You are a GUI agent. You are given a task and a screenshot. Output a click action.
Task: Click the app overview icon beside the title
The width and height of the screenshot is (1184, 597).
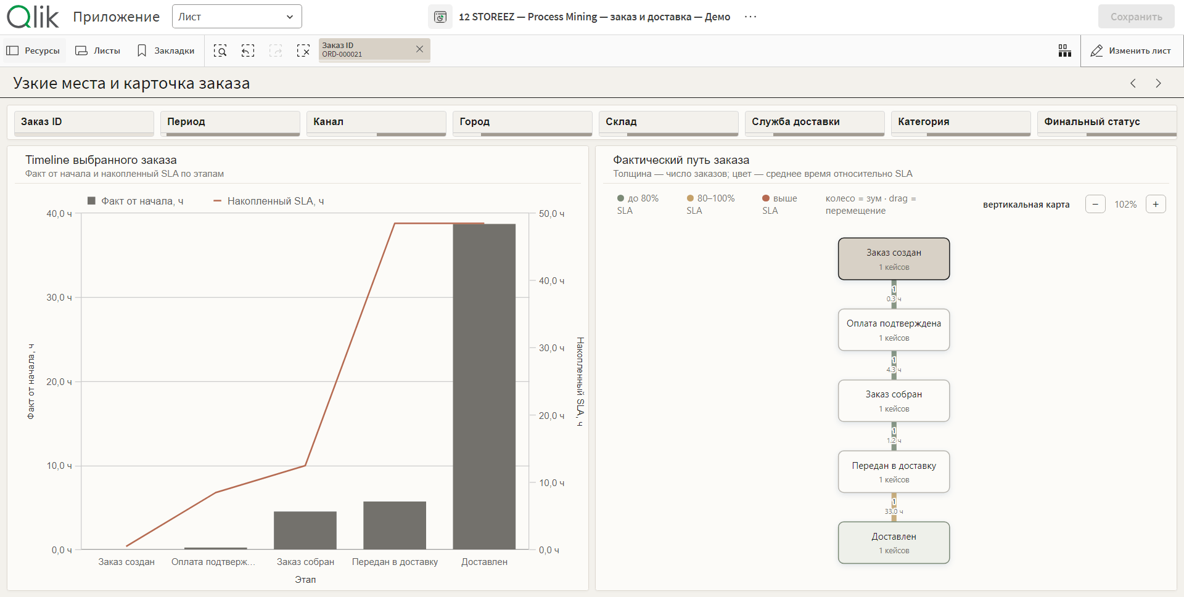440,17
